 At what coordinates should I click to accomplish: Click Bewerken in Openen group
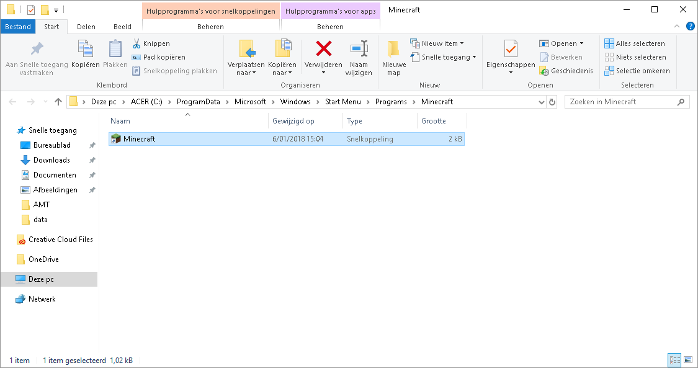[561, 57]
